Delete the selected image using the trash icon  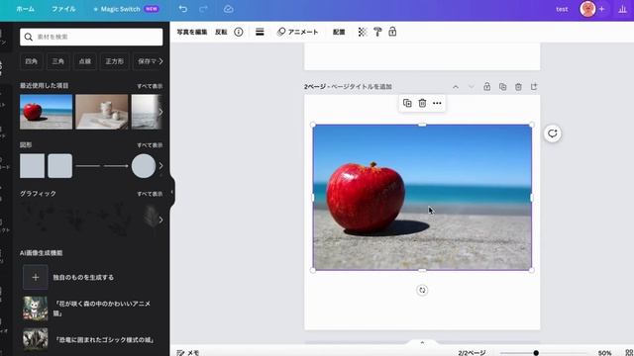click(422, 103)
